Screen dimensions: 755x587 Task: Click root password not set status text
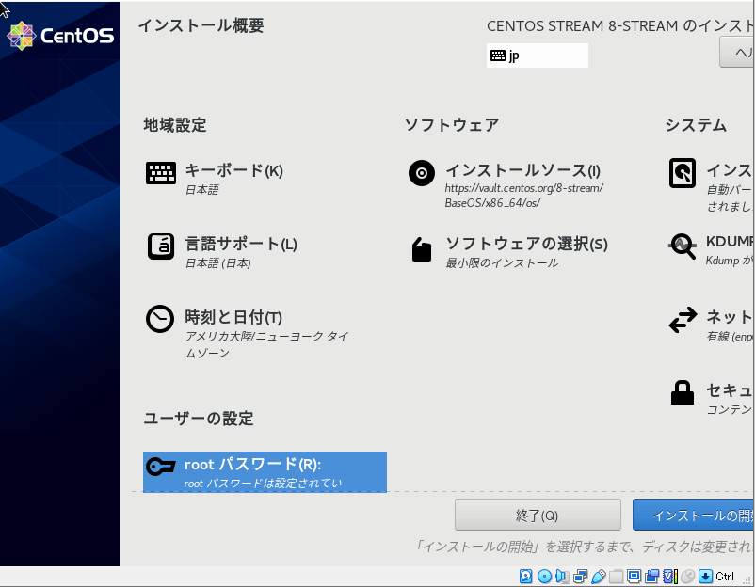[x=263, y=484]
